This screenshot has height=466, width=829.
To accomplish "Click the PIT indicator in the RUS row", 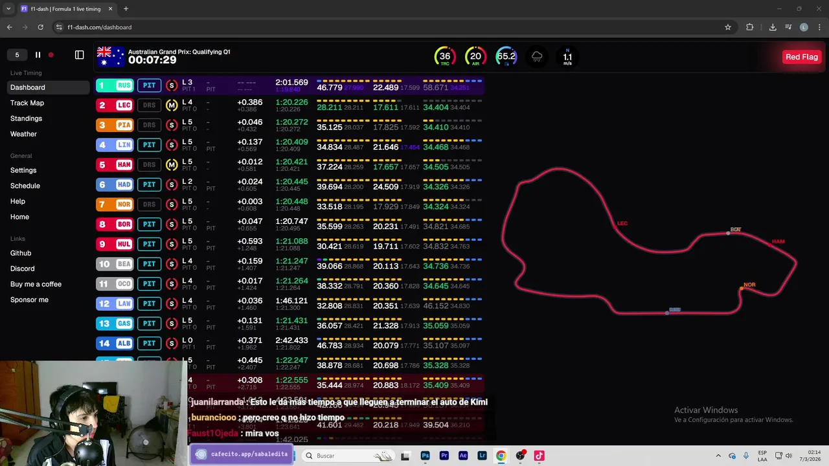I will click(x=149, y=85).
